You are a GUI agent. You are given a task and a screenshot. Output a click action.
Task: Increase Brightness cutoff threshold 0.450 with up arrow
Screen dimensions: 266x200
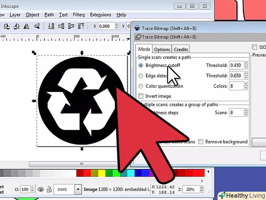pos(246,63)
